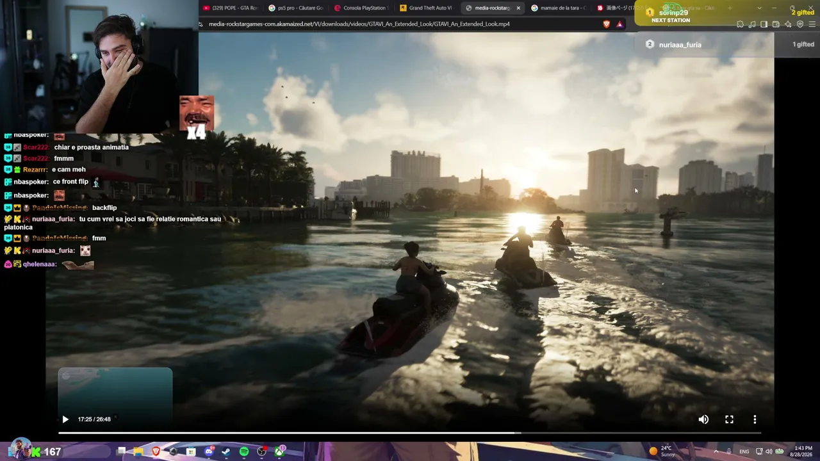Viewport: 820px width, 461px height.
Task: Open the Brave Wallet icon
Action: (x=776, y=24)
